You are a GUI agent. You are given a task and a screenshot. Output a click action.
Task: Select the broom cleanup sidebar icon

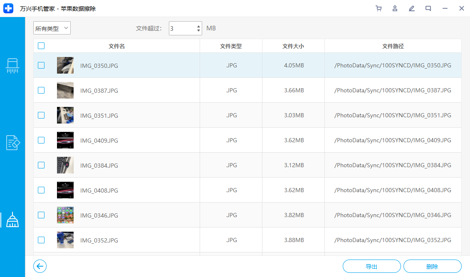(12, 220)
